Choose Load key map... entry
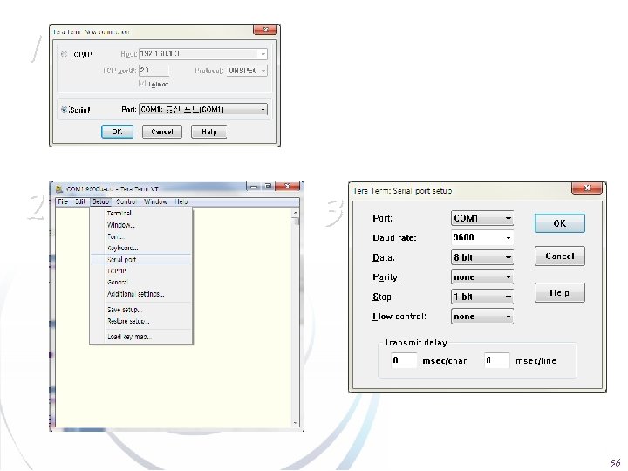 click(x=141, y=337)
